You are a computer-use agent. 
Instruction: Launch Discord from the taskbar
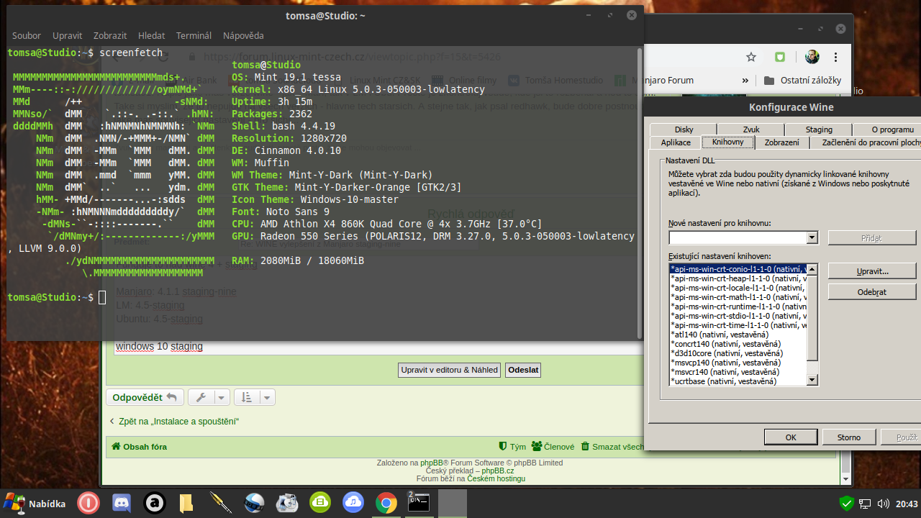[121, 503]
